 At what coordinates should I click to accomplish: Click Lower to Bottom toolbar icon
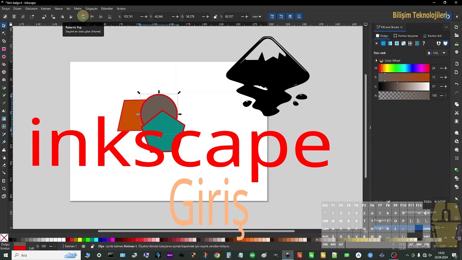(110, 17)
